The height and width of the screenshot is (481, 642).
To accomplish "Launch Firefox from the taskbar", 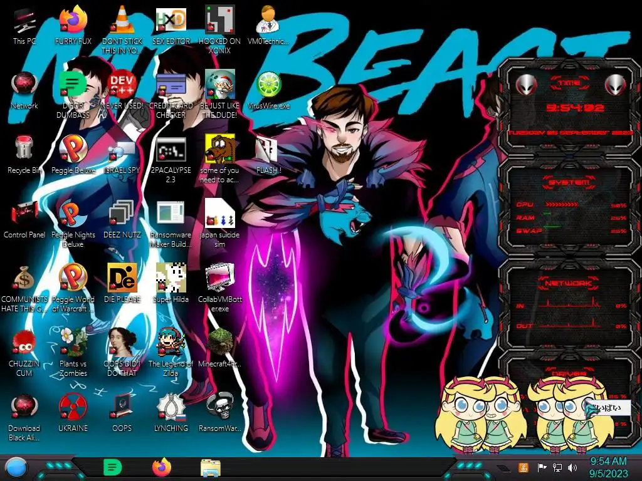I will pos(162,467).
